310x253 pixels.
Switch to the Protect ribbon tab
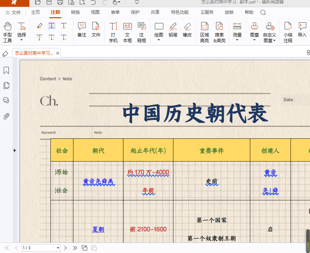135,12
